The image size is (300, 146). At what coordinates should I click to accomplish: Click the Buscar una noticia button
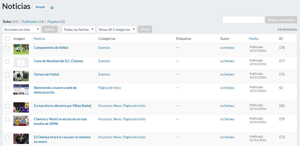point(281,20)
